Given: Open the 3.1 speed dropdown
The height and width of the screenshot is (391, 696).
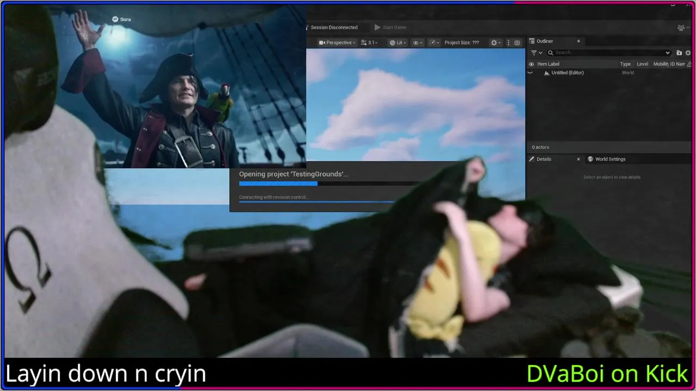Looking at the screenshot, I should click(369, 42).
